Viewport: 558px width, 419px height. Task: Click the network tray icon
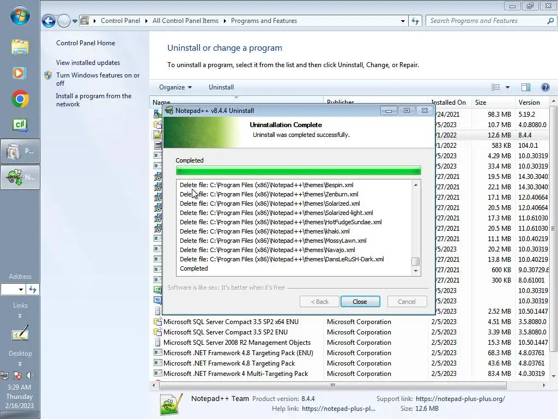pos(4,375)
